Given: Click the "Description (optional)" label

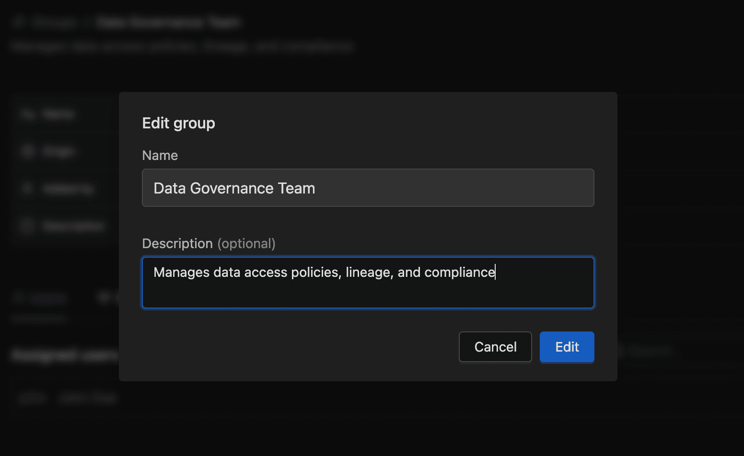Looking at the screenshot, I should pos(209,243).
